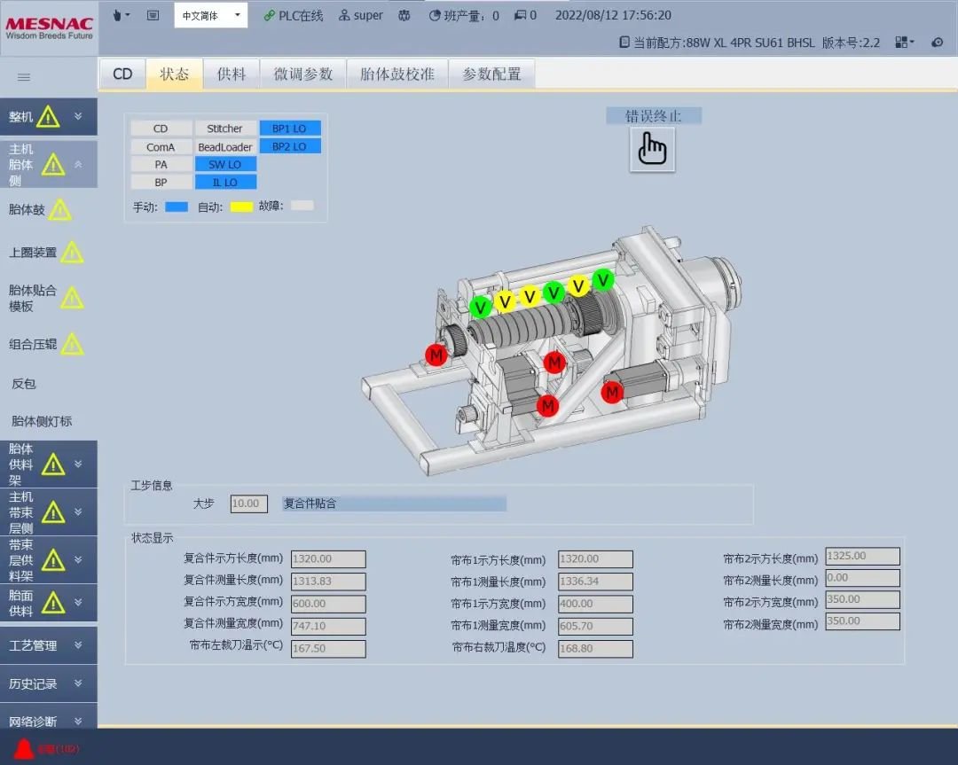Click the red M motor marker on far left
The width and height of the screenshot is (958, 765).
436,355
